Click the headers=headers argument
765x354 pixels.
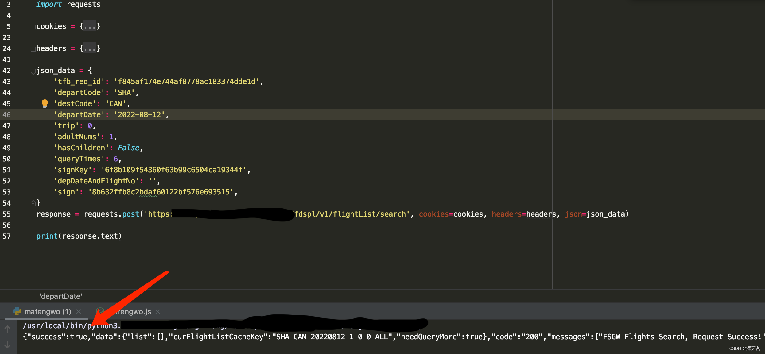coord(524,214)
